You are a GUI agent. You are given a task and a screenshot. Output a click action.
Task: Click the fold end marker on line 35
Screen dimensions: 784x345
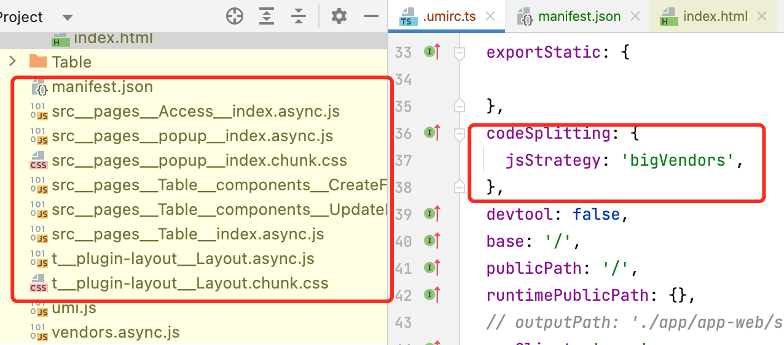pyautogui.click(x=459, y=104)
